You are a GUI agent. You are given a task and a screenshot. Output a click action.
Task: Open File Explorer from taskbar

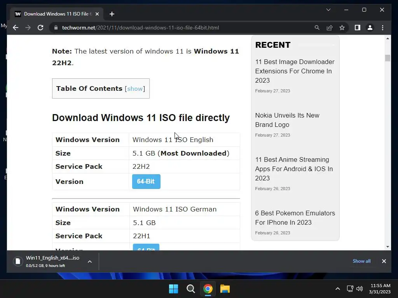[x=225, y=289]
